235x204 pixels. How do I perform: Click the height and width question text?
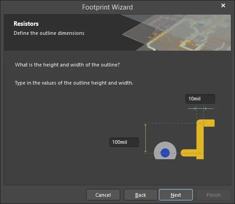pos(67,65)
